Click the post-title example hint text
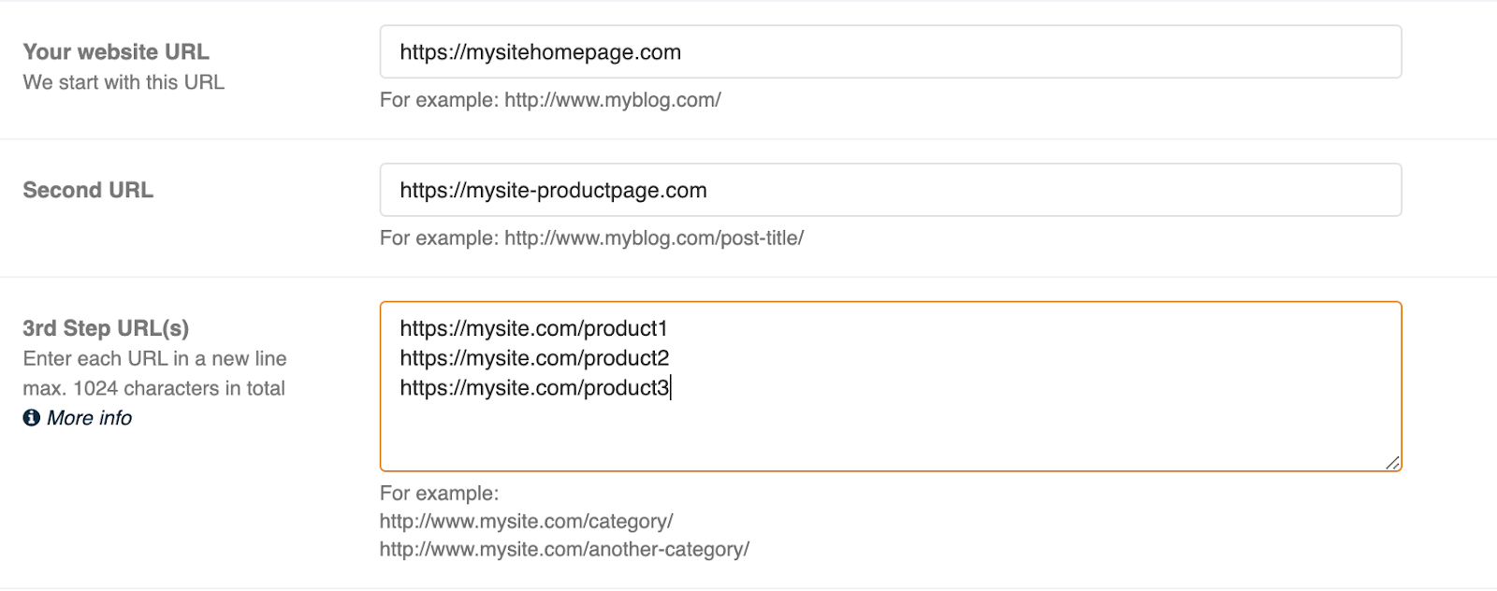 (591, 238)
